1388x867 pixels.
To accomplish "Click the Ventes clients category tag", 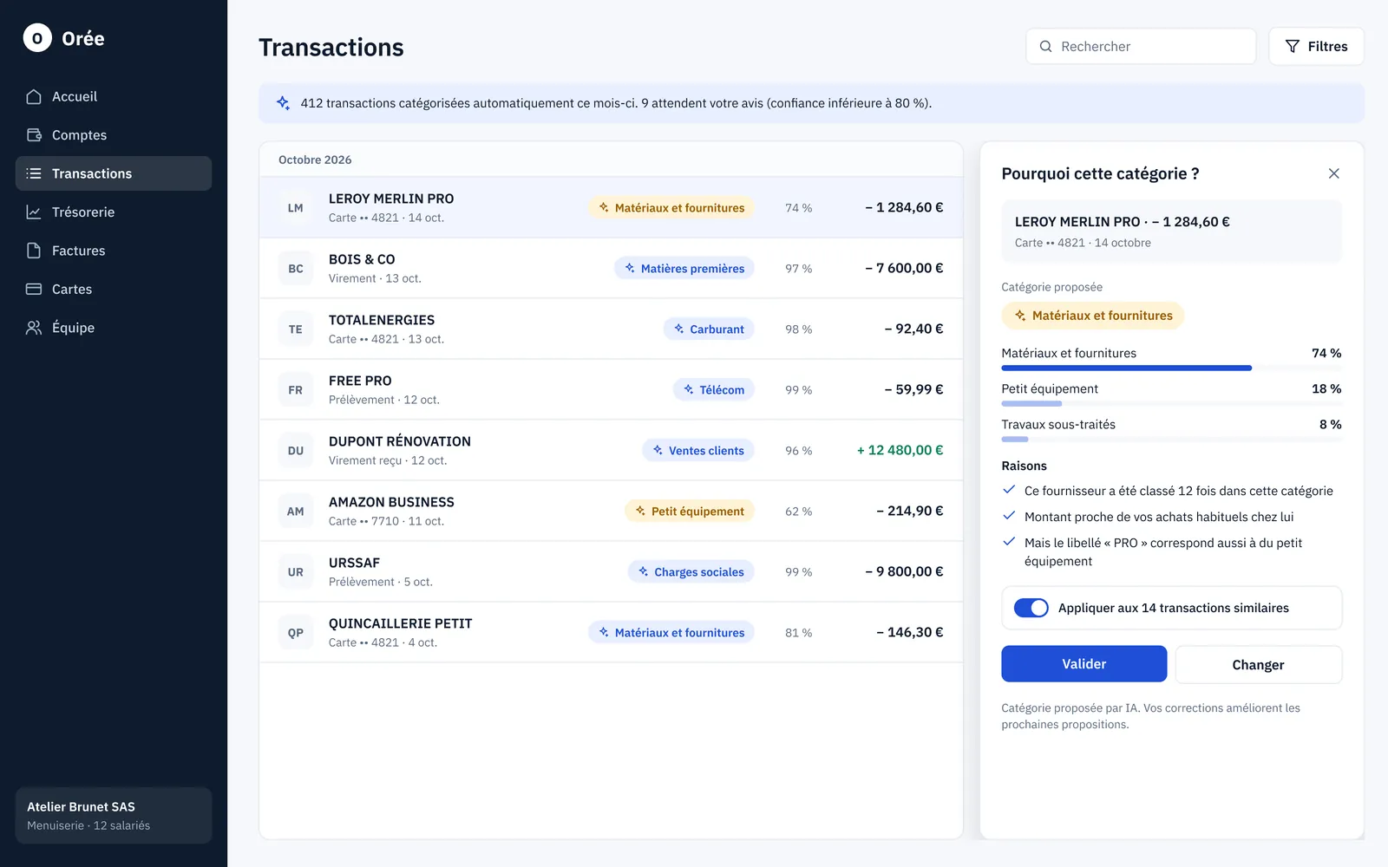I will click(698, 451).
